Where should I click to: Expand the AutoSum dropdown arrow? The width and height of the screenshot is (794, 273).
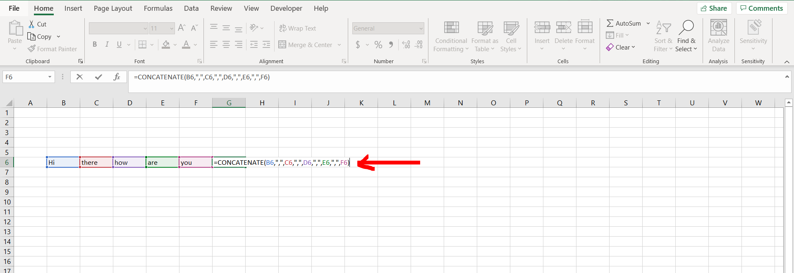point(648,24)
